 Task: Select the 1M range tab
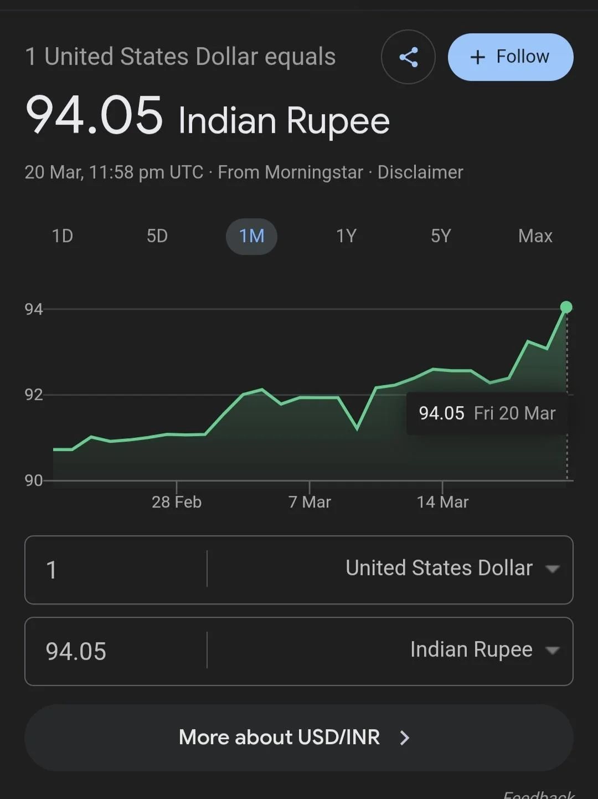tap(251, 237)
